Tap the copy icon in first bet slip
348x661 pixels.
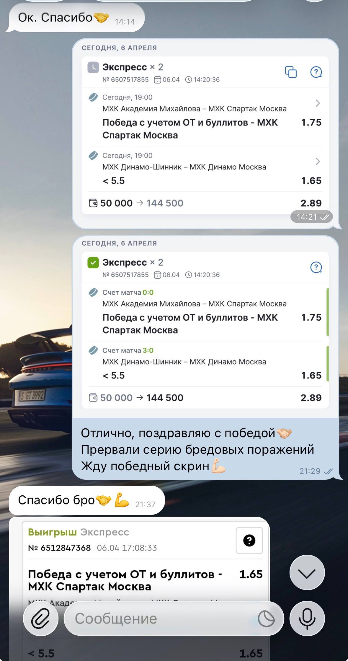tap(291, 72)
